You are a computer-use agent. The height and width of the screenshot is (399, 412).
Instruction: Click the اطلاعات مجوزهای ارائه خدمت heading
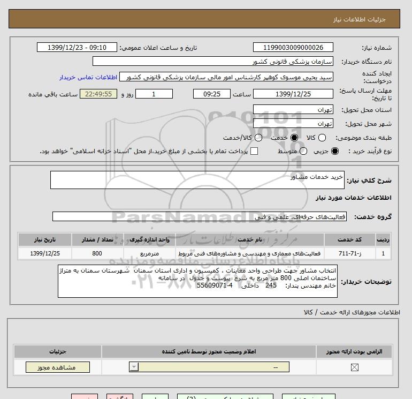(352, 312)
